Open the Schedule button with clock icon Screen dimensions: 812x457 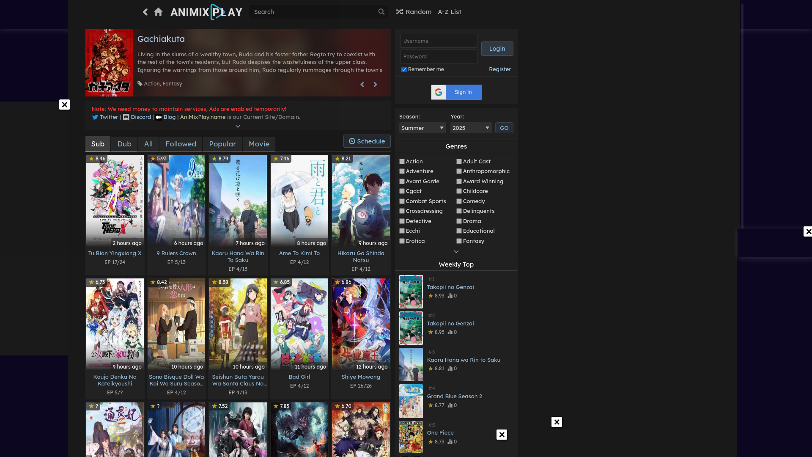pos(367,141)
